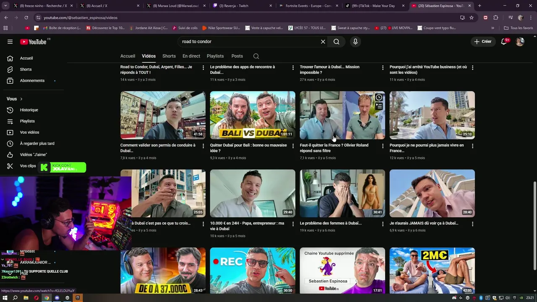Click Watch later clock on Olivier Roland thumbnail
The image size is (537, 302).
(x=379, y=97)
